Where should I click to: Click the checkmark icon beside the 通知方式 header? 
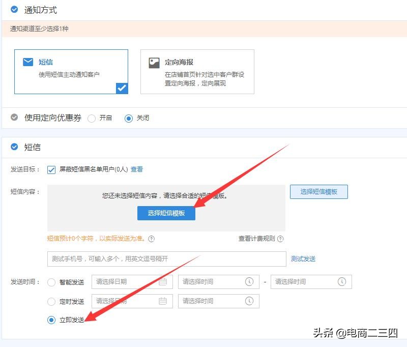(x=14, y=9)
